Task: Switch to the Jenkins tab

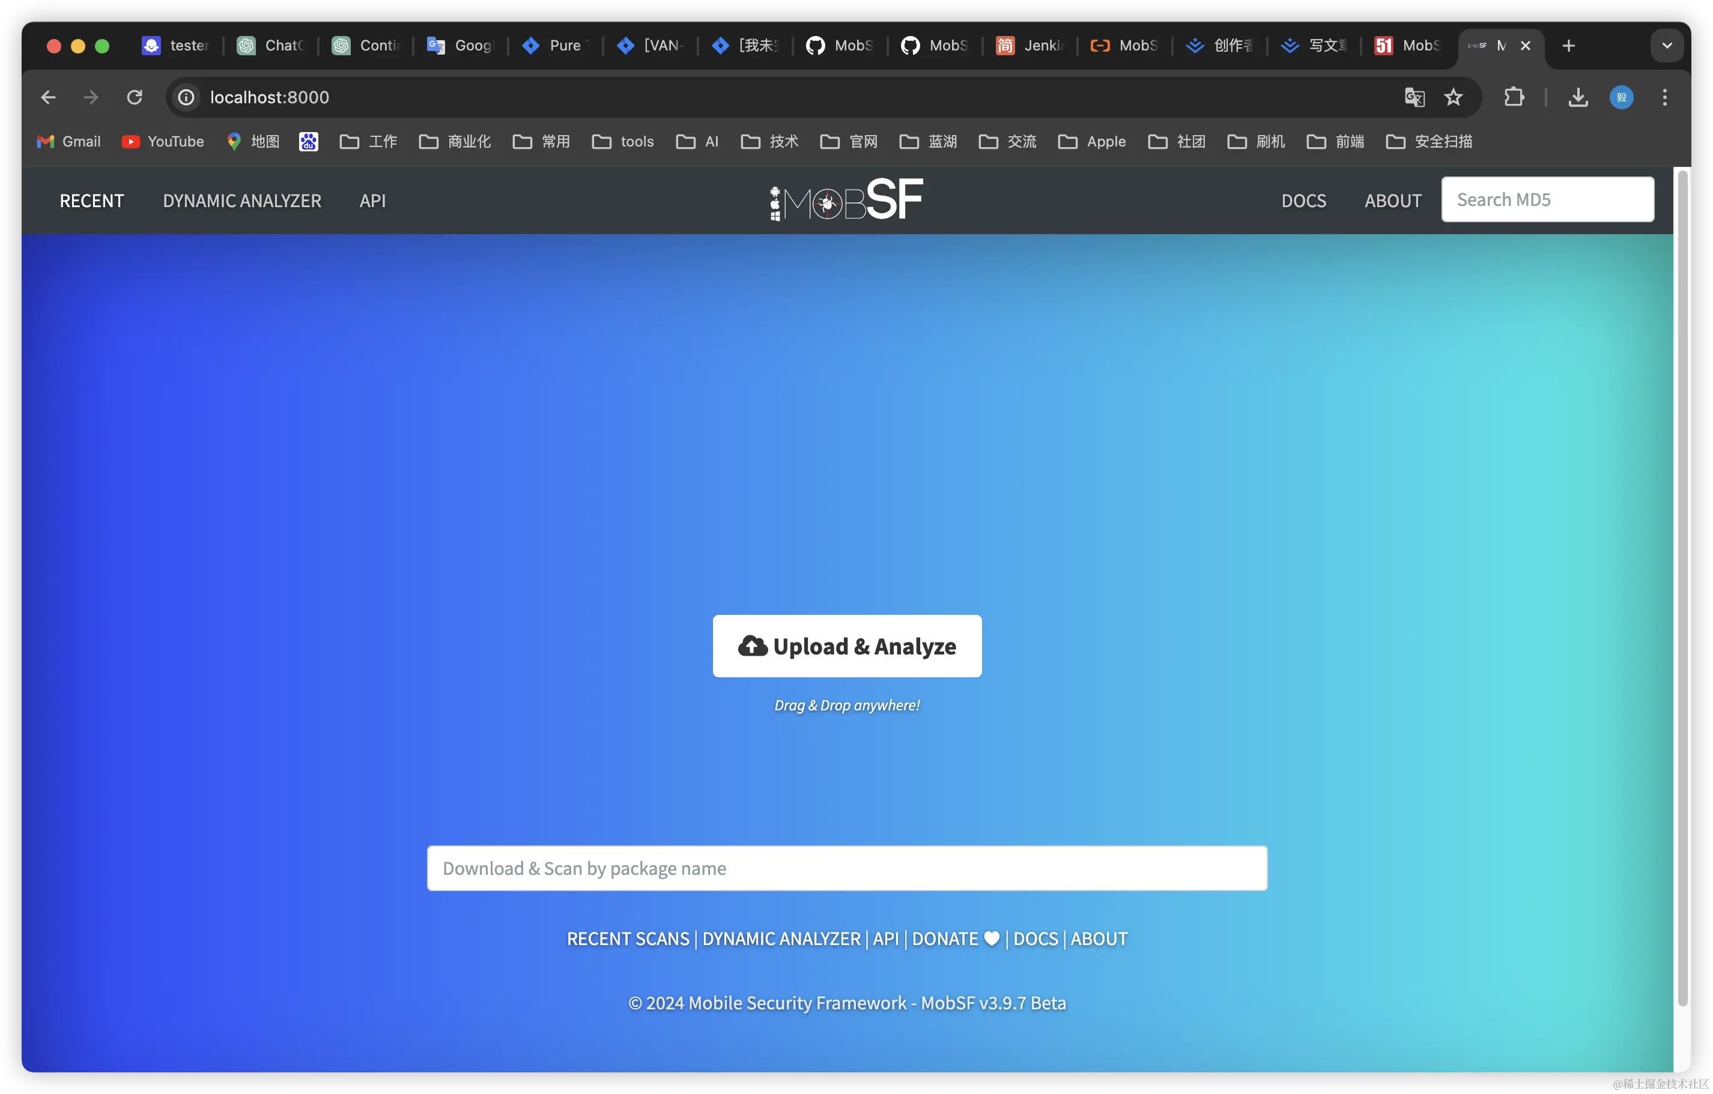Action: 1029,46
